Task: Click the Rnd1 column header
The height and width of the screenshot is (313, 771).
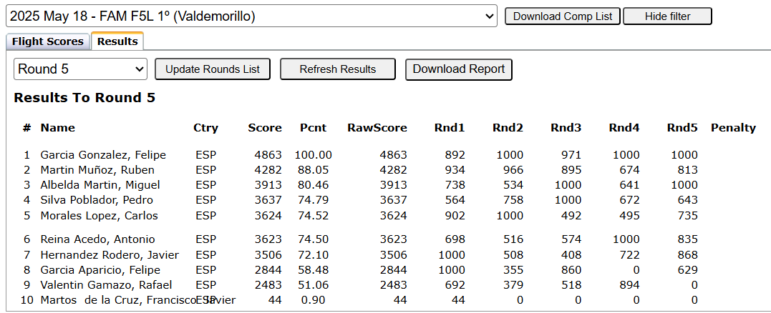Action: click(450, 128)
